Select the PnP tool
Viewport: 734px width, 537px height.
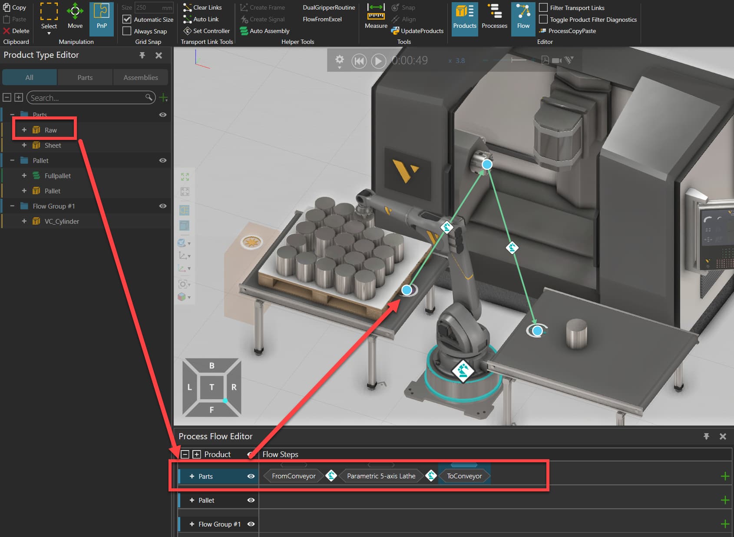(102, 19)
